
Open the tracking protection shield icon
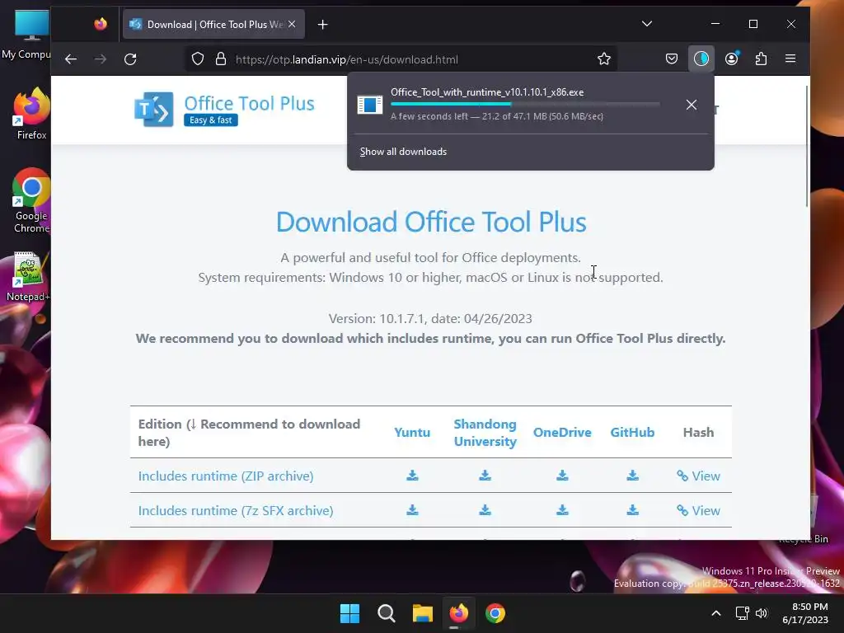[x=198, y=59]
